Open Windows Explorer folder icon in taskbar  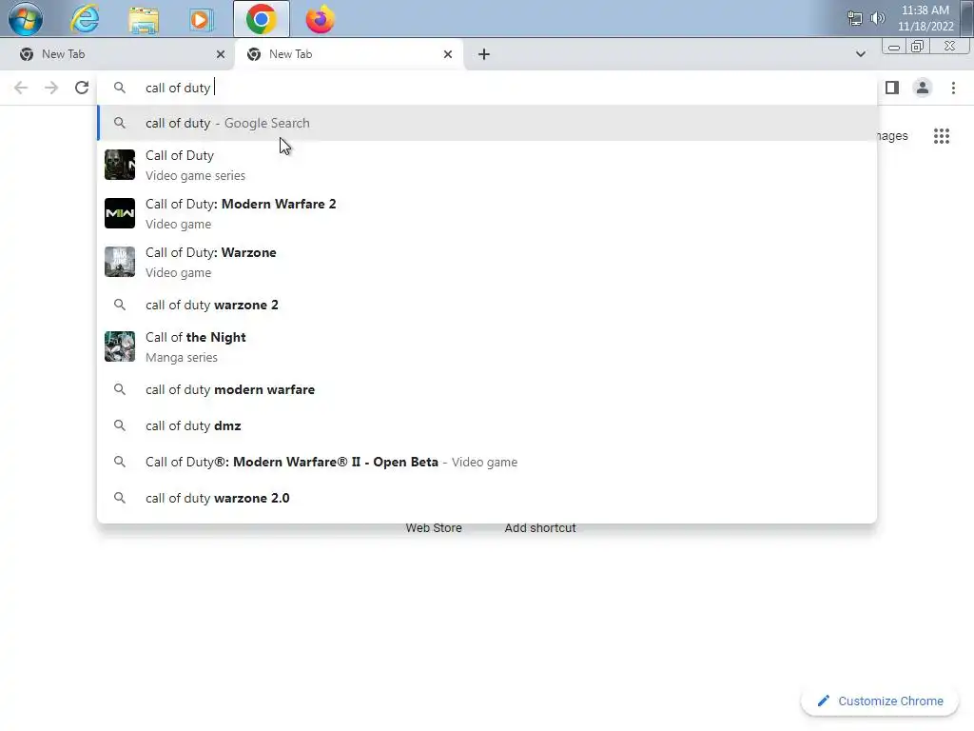[x=144, y=19]
